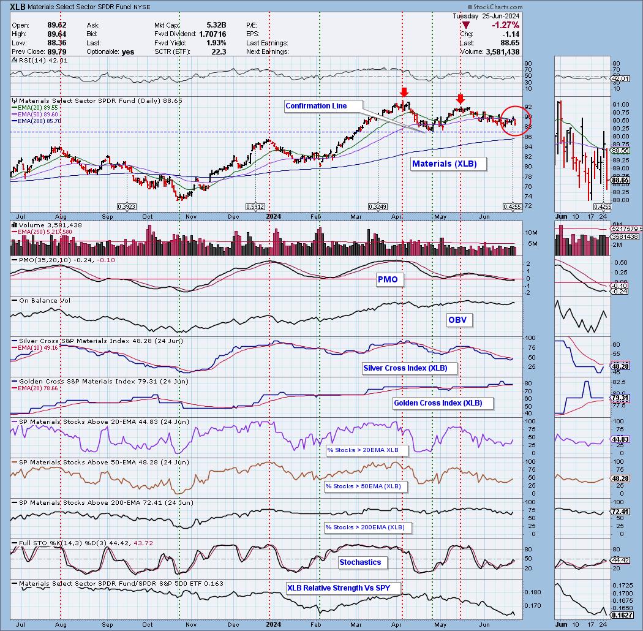
Task: Click the 'PMO(35,20,10) -0.24, -0.10' legend
Action: point(63,260)
